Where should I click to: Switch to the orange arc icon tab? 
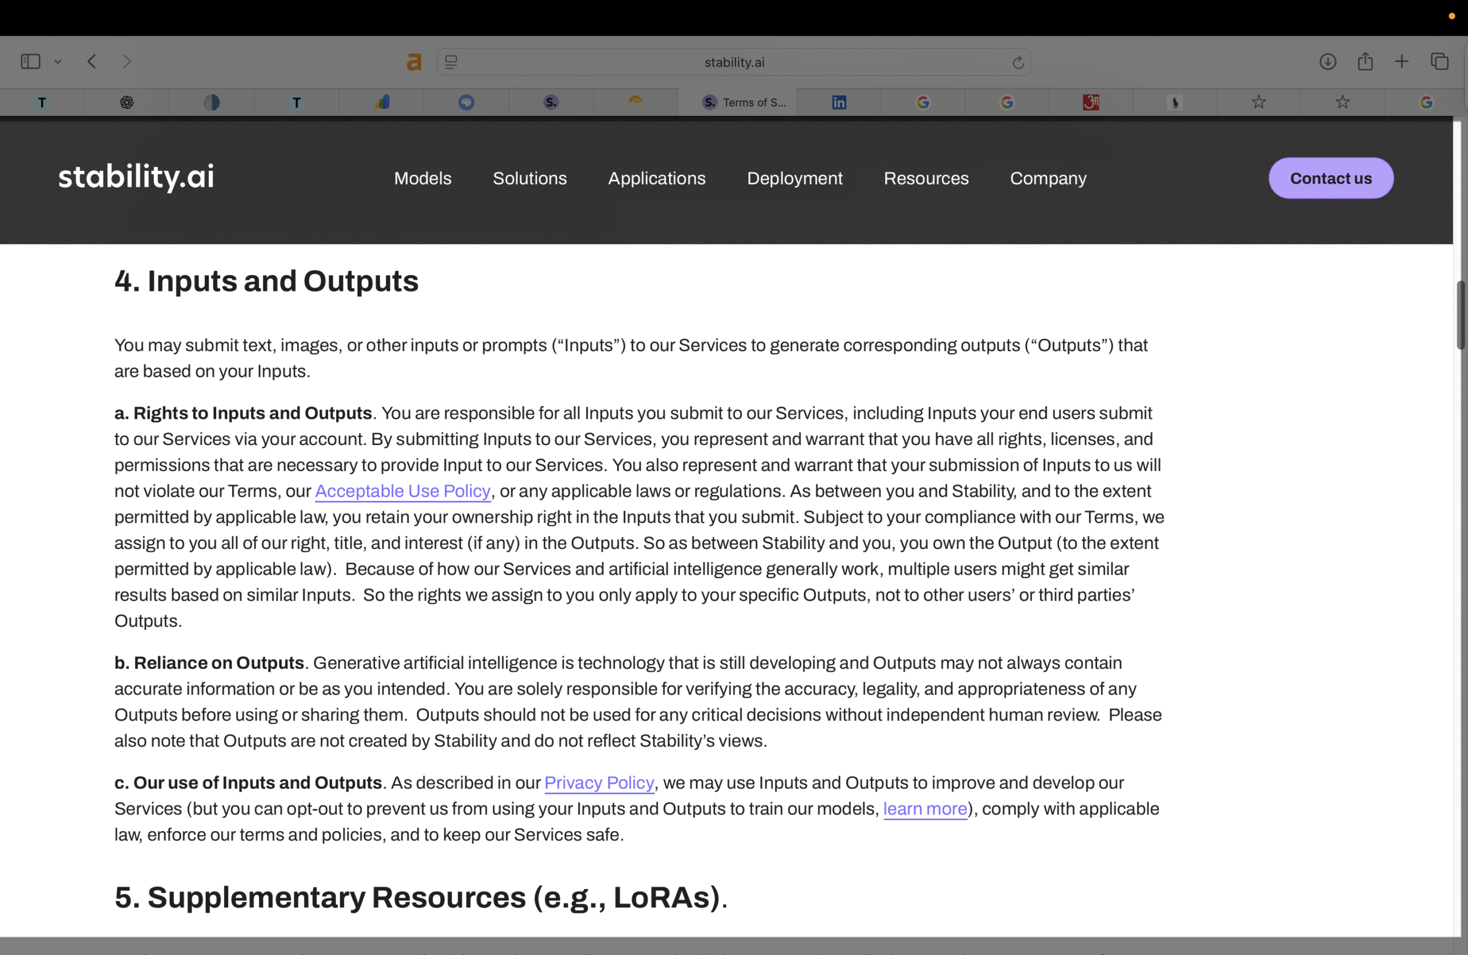coord(635,103)
